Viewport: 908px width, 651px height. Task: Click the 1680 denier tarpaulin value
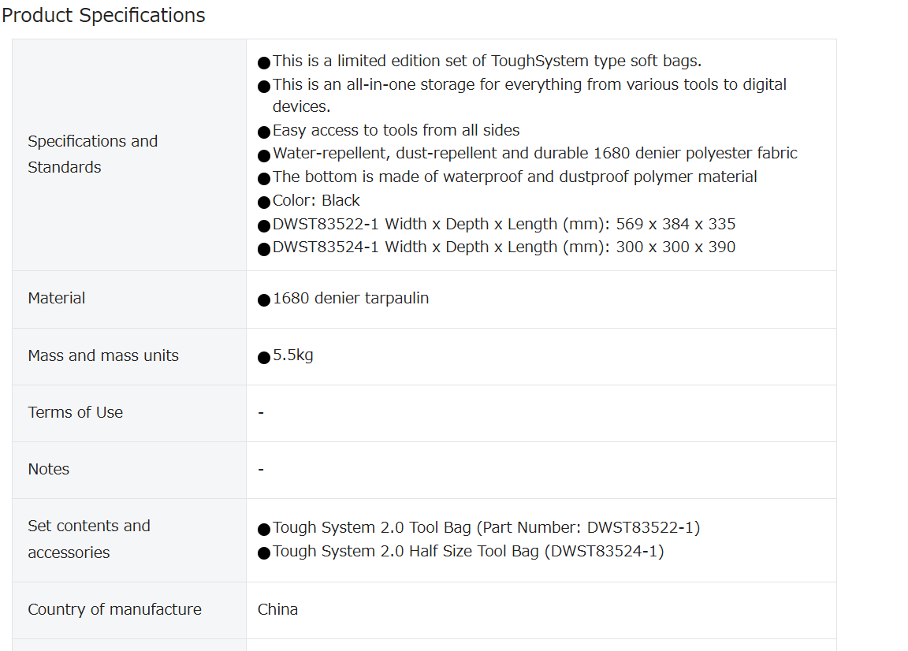tap(351, 298)
